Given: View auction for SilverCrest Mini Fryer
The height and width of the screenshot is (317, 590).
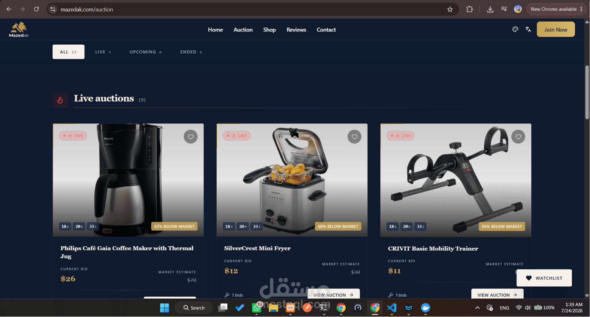Looking at the screenshot, I should point(333,294).
